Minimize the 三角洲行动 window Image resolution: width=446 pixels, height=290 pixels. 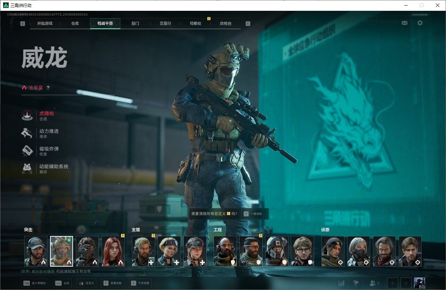[x=406, y=5]
